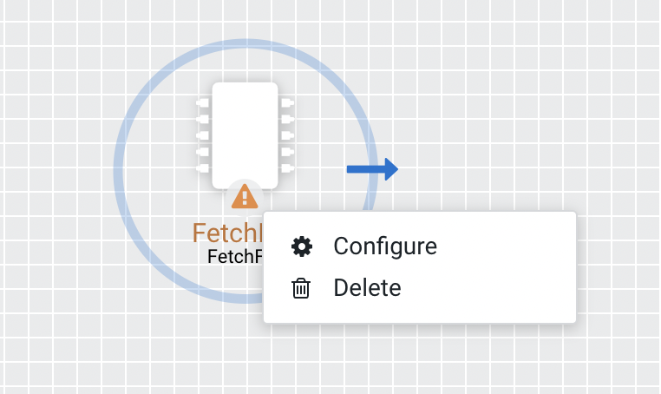Choose Configure from the context menu
661x394 pixels.
click(385, 246)
